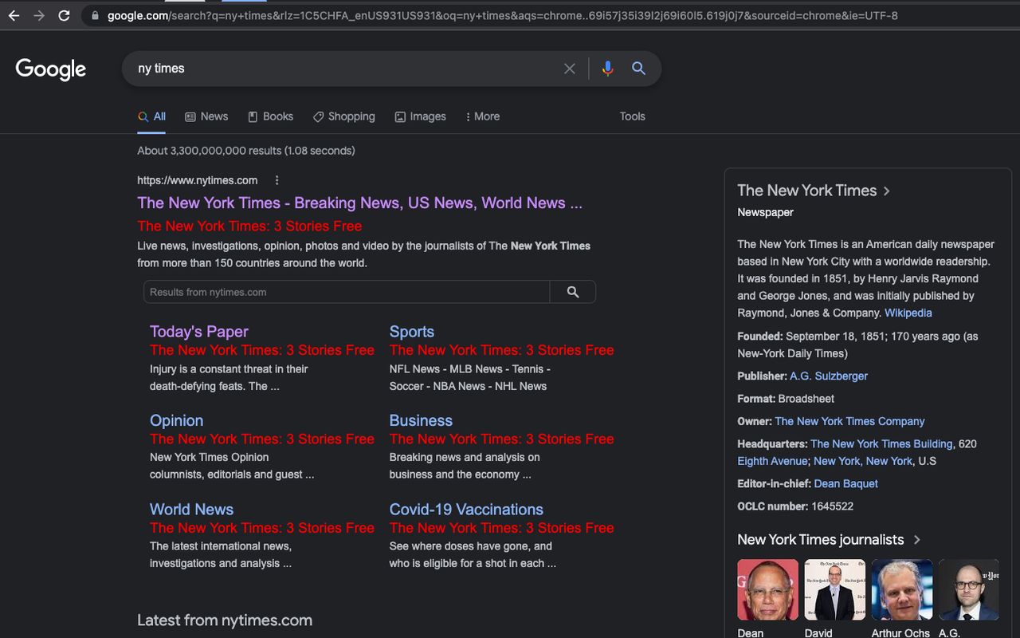This screenshot has width=1020, height=638.
Task: Go back with the browser back arrow
Action: click(14, 15)
